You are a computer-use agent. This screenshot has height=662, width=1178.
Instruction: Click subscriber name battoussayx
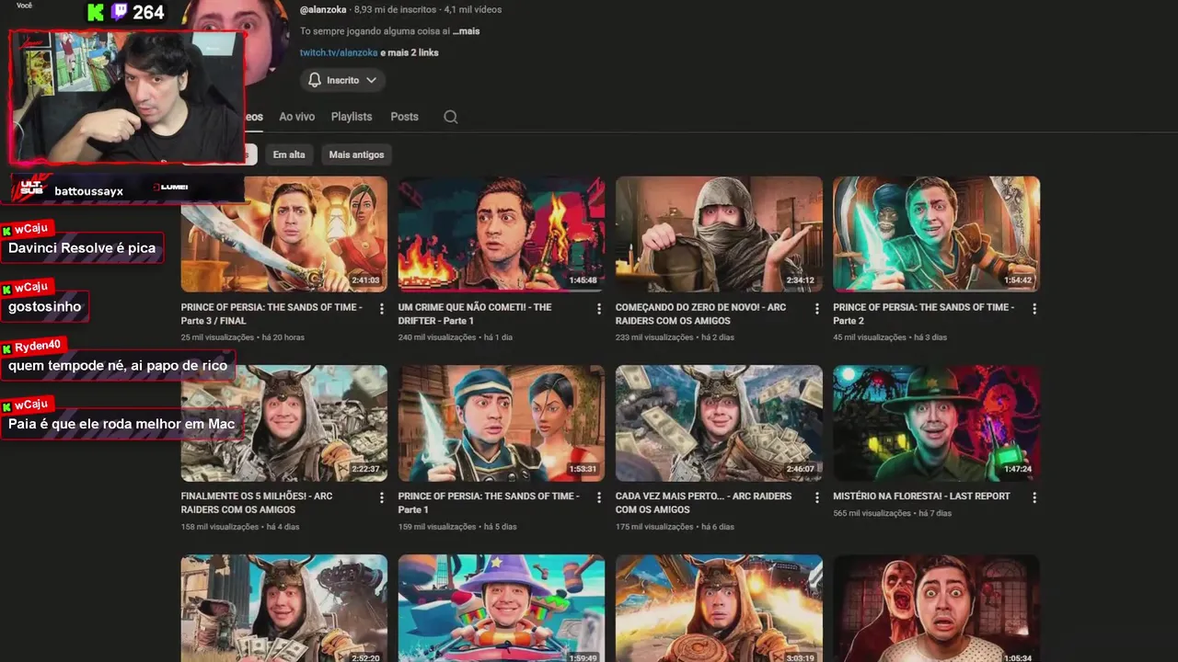click(88, 191)
